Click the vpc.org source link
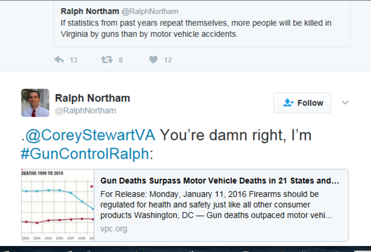Viewport: 371px width, 252px height. coord(114,229)
